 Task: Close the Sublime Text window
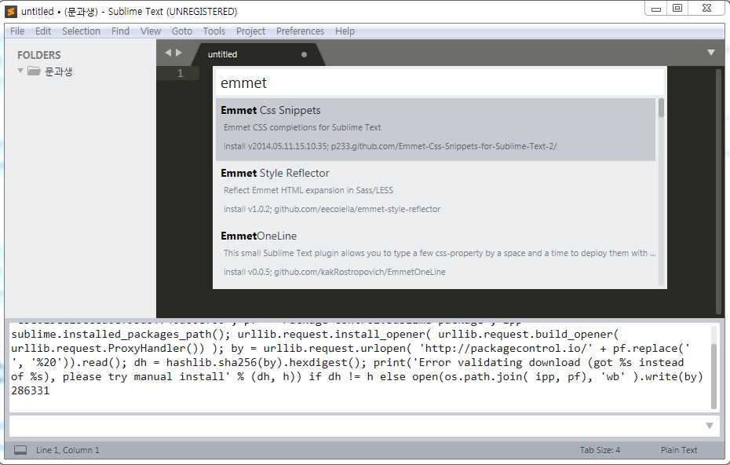pos(706,9)
